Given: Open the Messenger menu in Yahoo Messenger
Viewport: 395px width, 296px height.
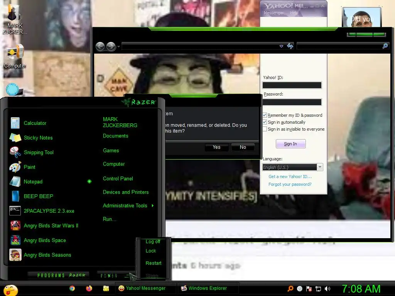Looking at the screenshot, I should (273, 13).
